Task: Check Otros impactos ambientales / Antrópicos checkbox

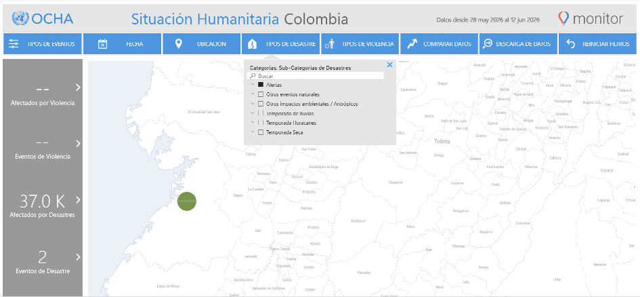Action: pos(261,104)
